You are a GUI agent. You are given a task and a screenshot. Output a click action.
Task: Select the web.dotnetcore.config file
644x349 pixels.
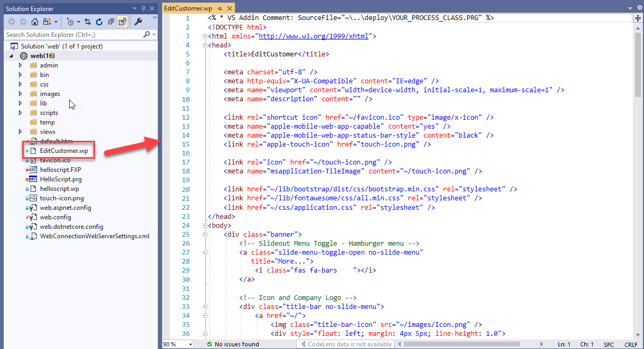click(x=72, y=227)
